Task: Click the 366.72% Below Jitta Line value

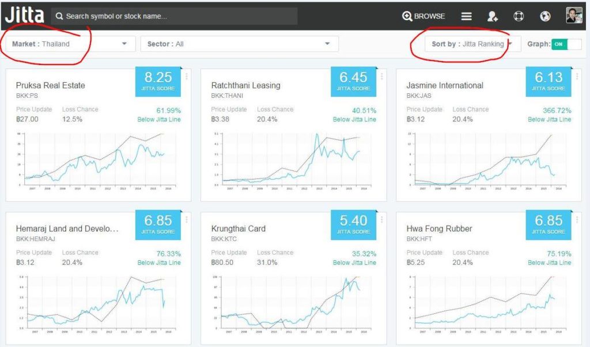Action: pos(557,110)
